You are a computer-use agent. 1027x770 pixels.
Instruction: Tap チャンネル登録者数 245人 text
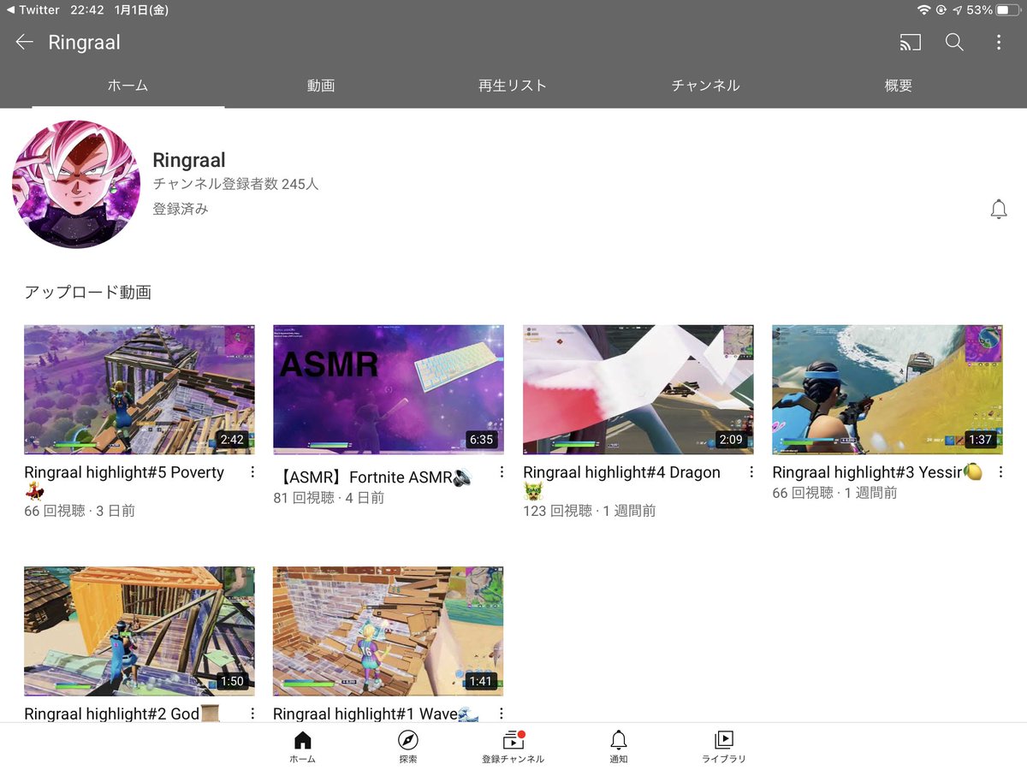pos(235,184)
